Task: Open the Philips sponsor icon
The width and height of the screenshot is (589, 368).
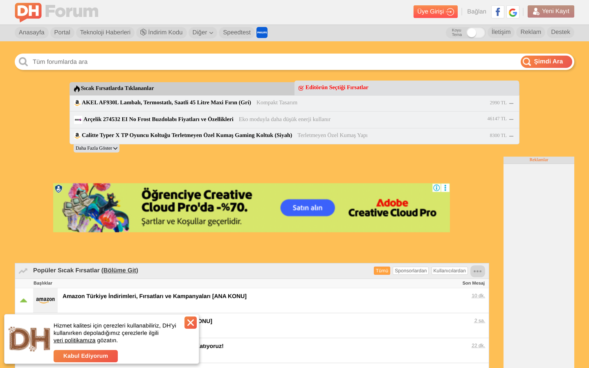Action: (262, 32)
